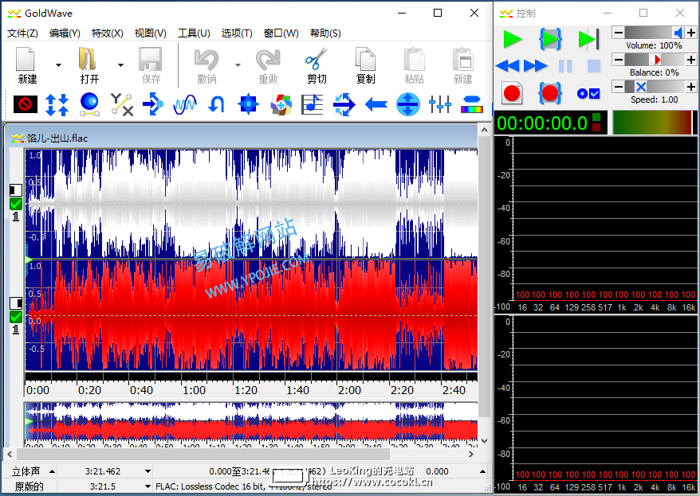This screenshot has width=700, height=496.
Task: Click the 保存 (Save) floppy disk icon
Action: click(151, 60)
